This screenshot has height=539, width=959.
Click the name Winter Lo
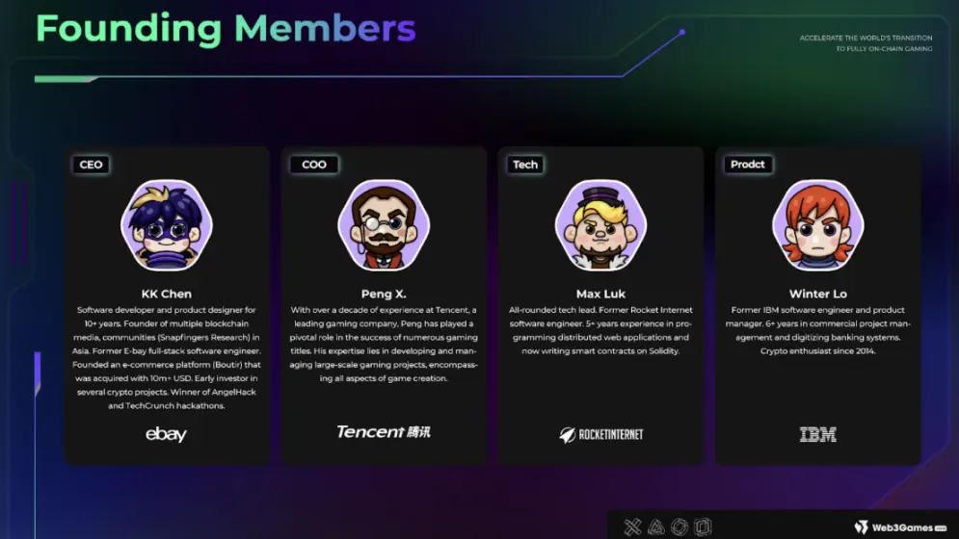(x=817, y=294)
